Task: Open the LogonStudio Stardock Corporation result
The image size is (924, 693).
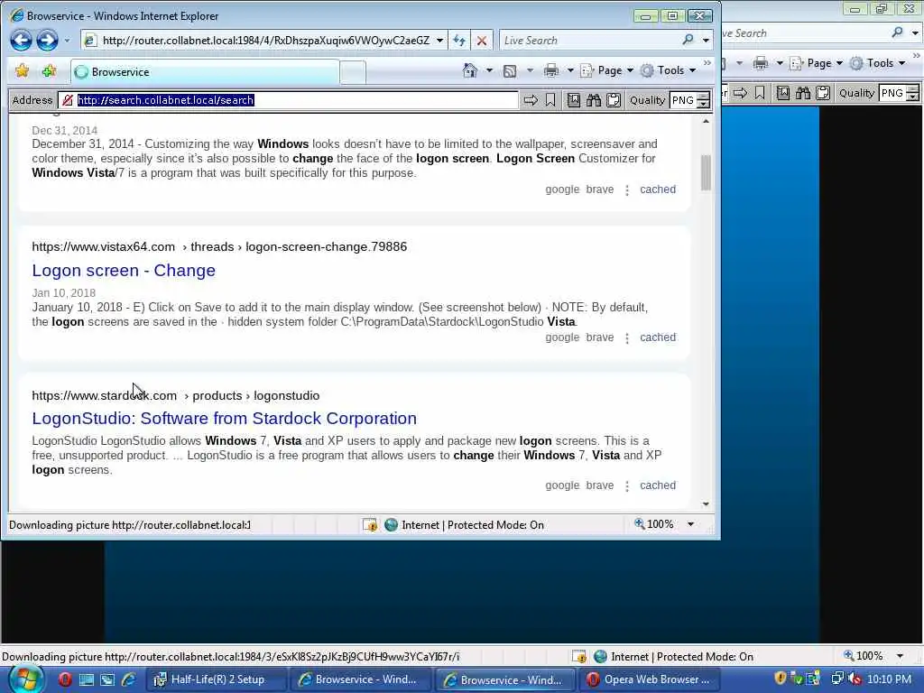Action: pos(224,419)
